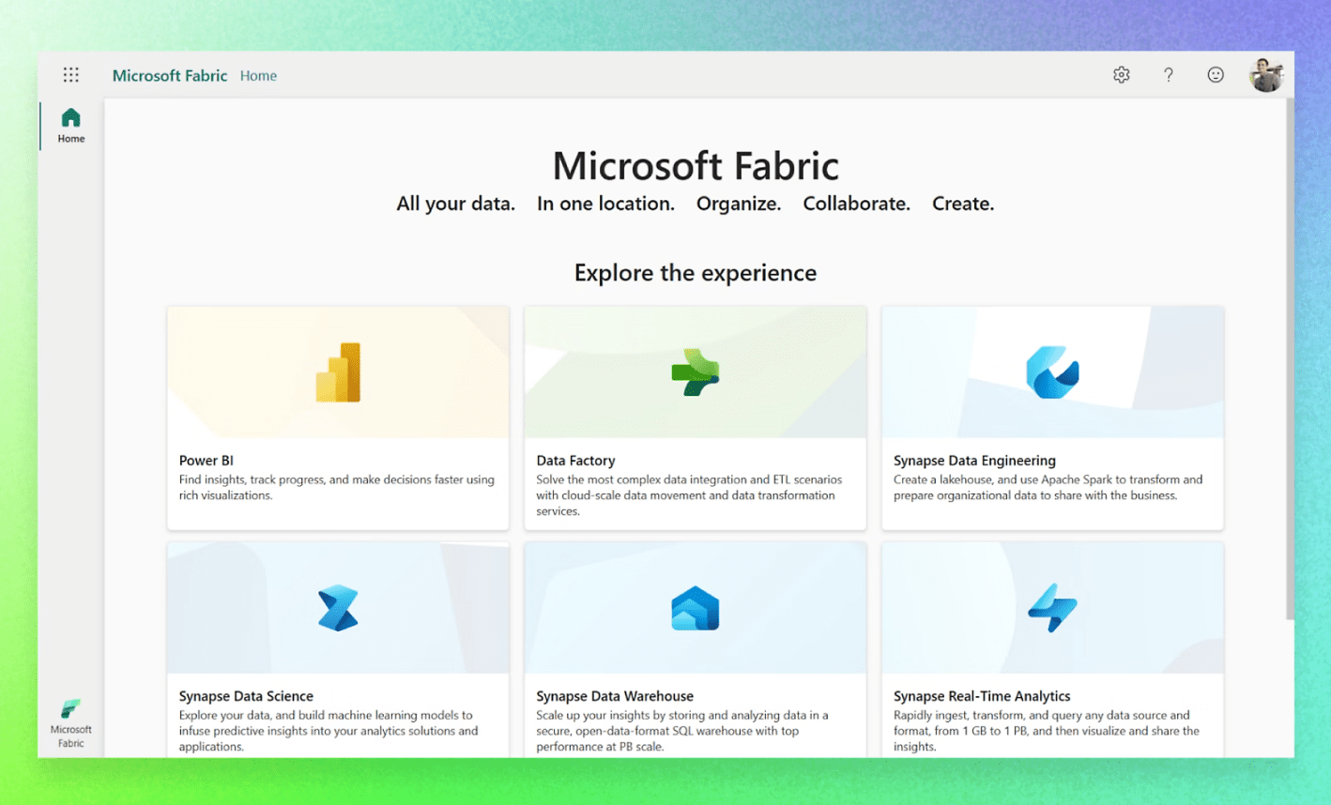Click the Synapse Data Engineering icon
Viewport: 1331px width, 805px height.
coord(1051,370)
